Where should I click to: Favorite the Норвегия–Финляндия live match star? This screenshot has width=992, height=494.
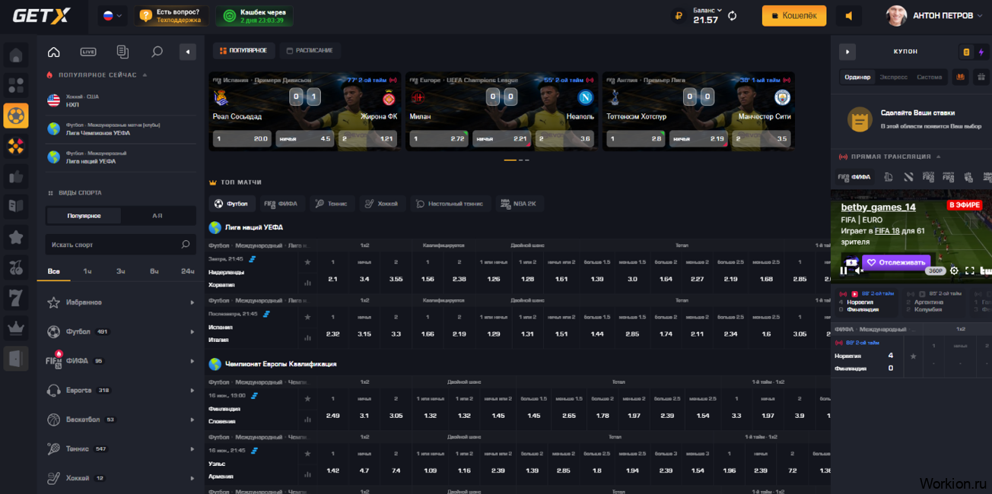pos(914,356)
